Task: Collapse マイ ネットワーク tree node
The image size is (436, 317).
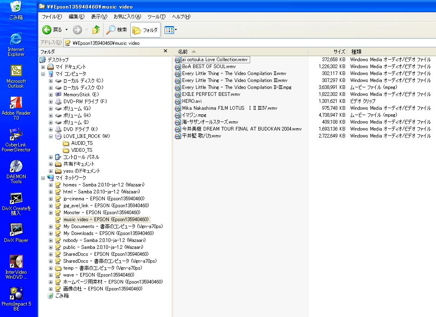Action: point(43,178)
